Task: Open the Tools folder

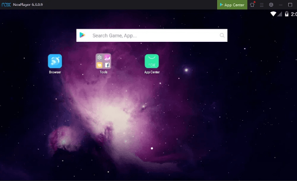Action: pyautogui.click(x=103, y=61)
